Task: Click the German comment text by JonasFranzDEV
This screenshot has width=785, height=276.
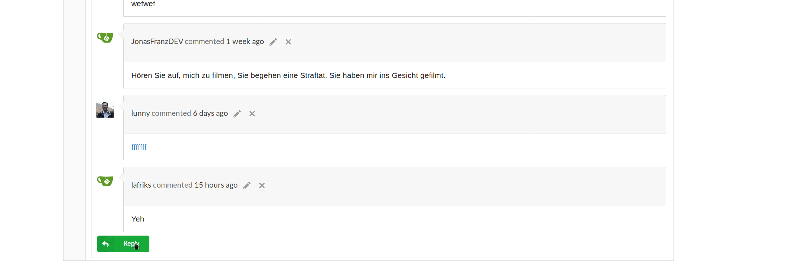Action: point(288,75)
